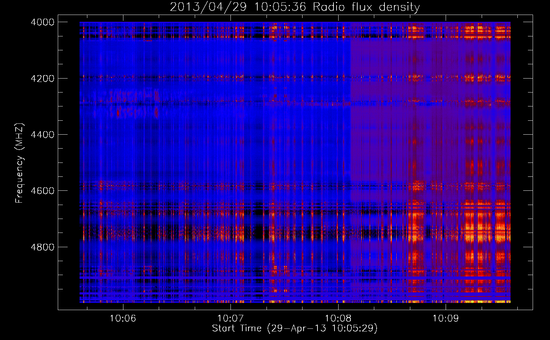Viewport: 550px width, 340px height.
Task: Click the 10:07 time tick label
Action: (230, 318)
